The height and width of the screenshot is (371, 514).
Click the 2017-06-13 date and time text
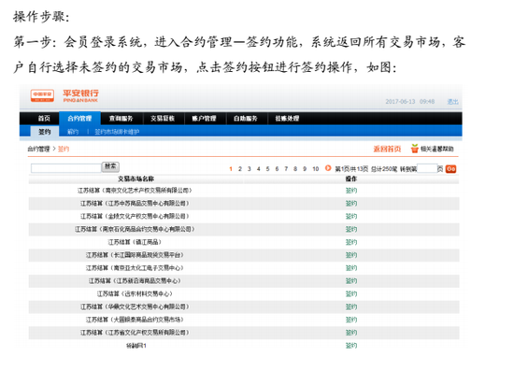409,102
